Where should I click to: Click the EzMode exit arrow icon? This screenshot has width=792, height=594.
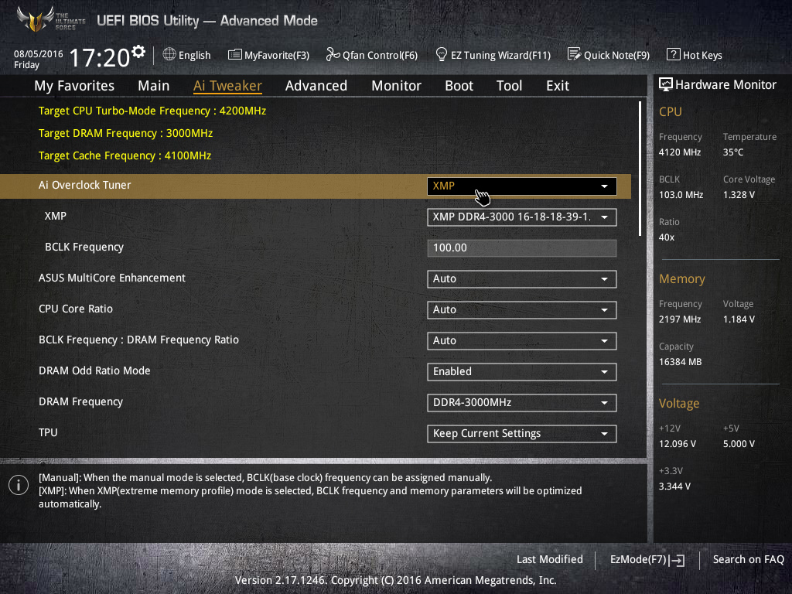tap(678, 560)
